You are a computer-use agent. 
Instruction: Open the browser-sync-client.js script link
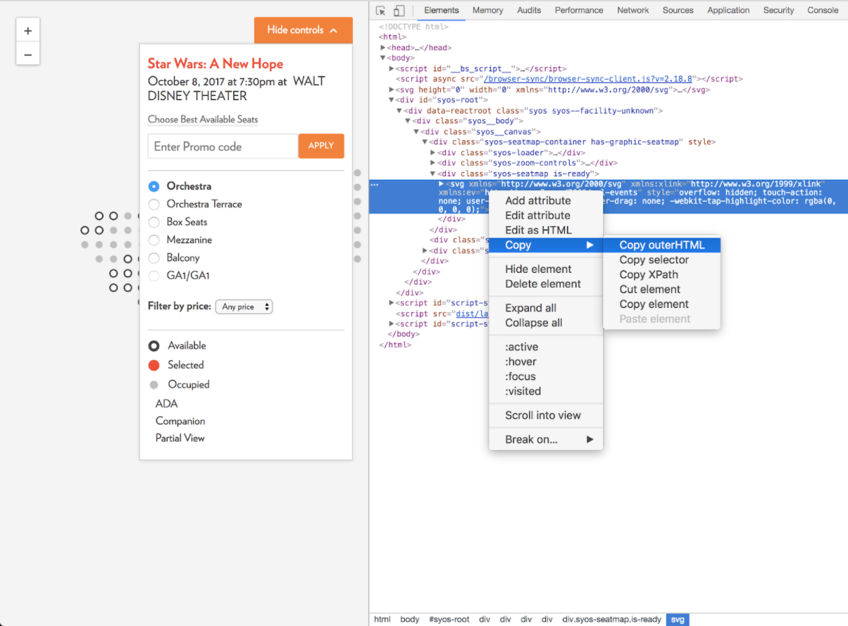pyautogui.click(x=588, y=79)
